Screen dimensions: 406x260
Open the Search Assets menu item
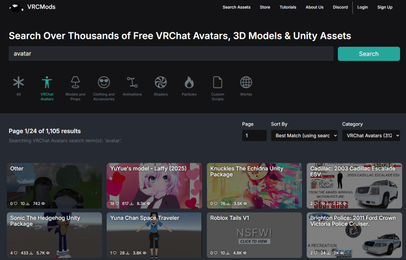pos(236,7)
